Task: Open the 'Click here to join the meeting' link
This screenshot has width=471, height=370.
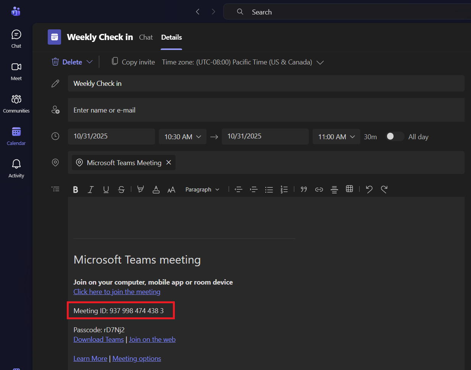Action: point(117,292)
